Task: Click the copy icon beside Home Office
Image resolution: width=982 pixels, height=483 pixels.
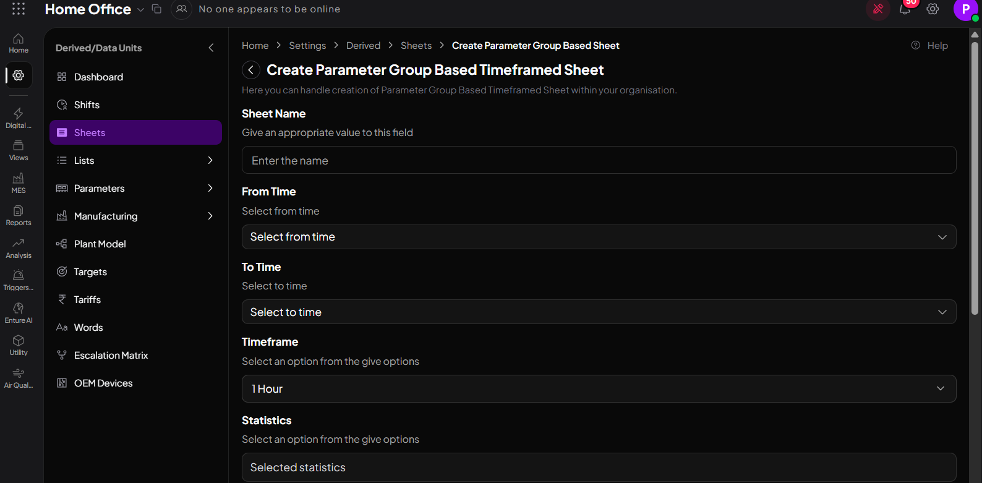Action: point(156,9)
